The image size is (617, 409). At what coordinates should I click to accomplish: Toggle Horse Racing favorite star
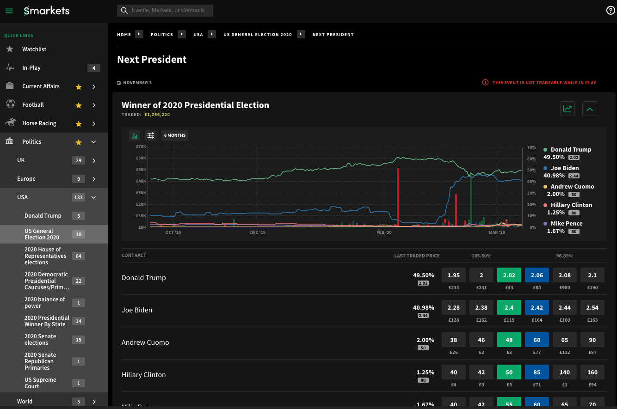(79, 124)
